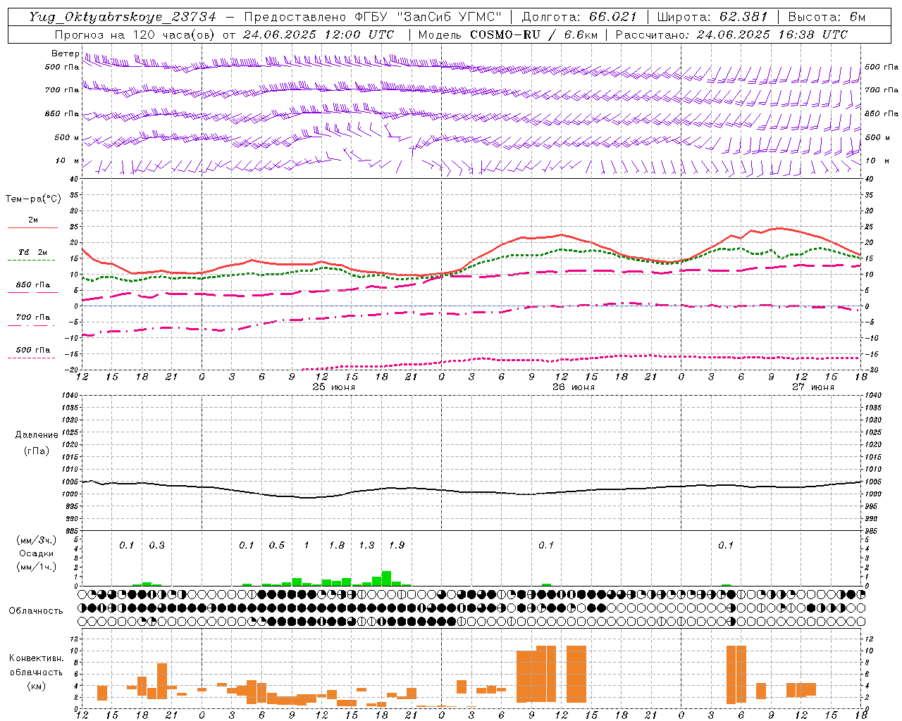Viewport: 902px width, 721px height.
Task: Click the station title Yug_Oktyabrskoye_23734
Action: 123,17
